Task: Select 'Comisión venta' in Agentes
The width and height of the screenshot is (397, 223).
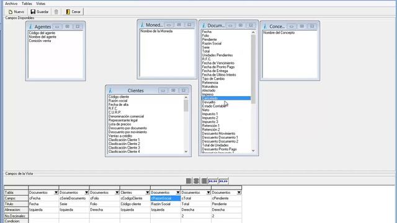Action: pyautogui.click(x=40, y=41)
